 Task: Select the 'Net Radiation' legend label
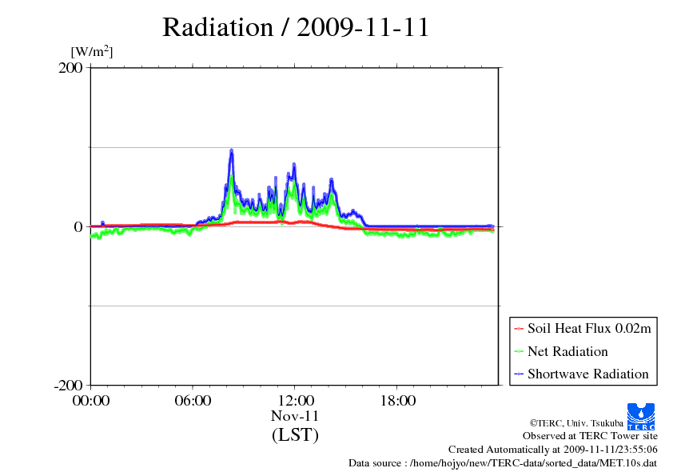567,351
